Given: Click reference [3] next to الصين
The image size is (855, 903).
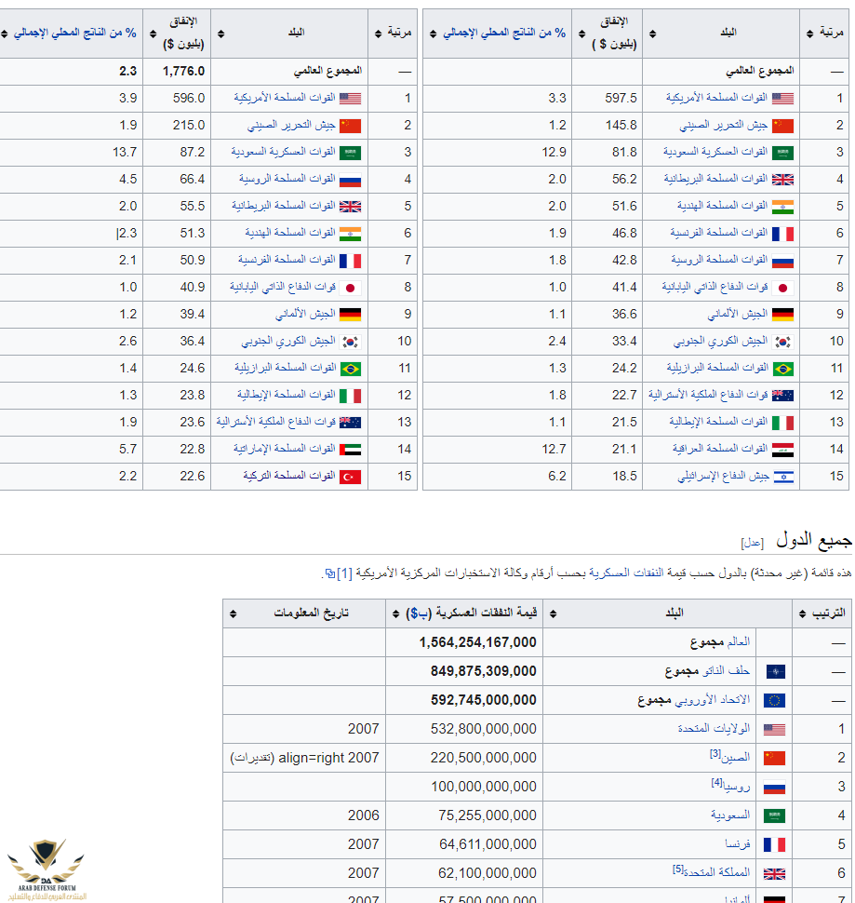Looking at the screenshot, I should click(x=716, y=752).
